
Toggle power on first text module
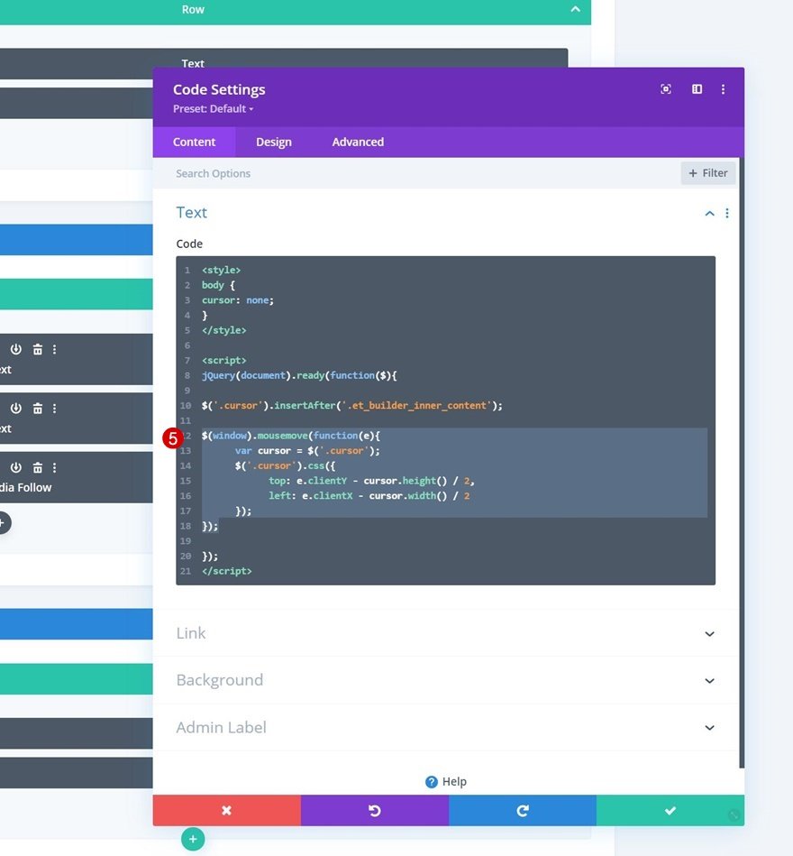pos(16,349)
